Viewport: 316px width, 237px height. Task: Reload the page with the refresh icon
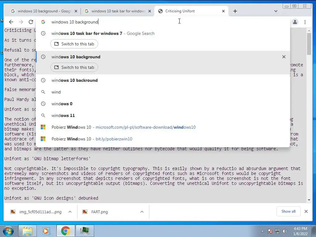[x=31, y=22]
